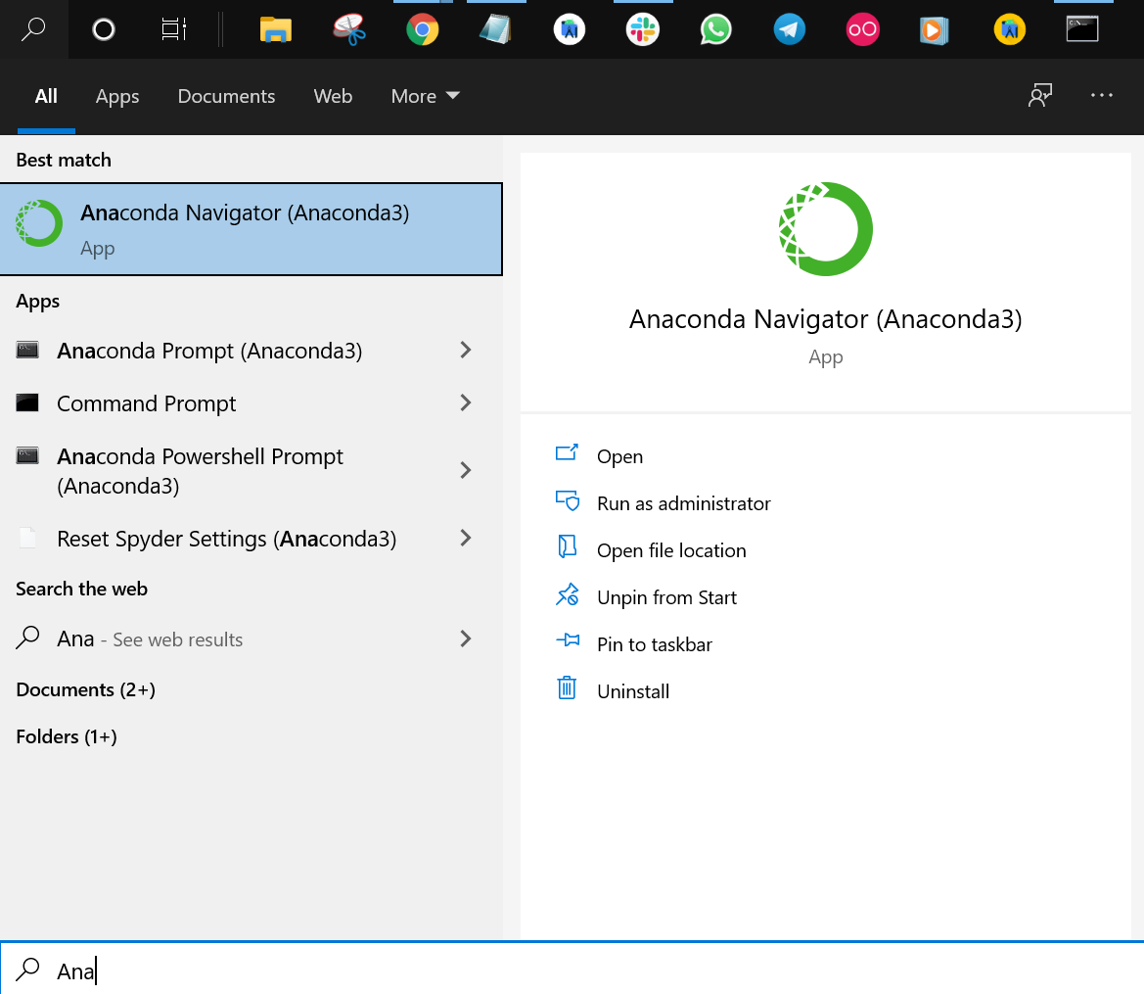Click the Anaconda Powershell Prompt icon

(x=27, y=455)
